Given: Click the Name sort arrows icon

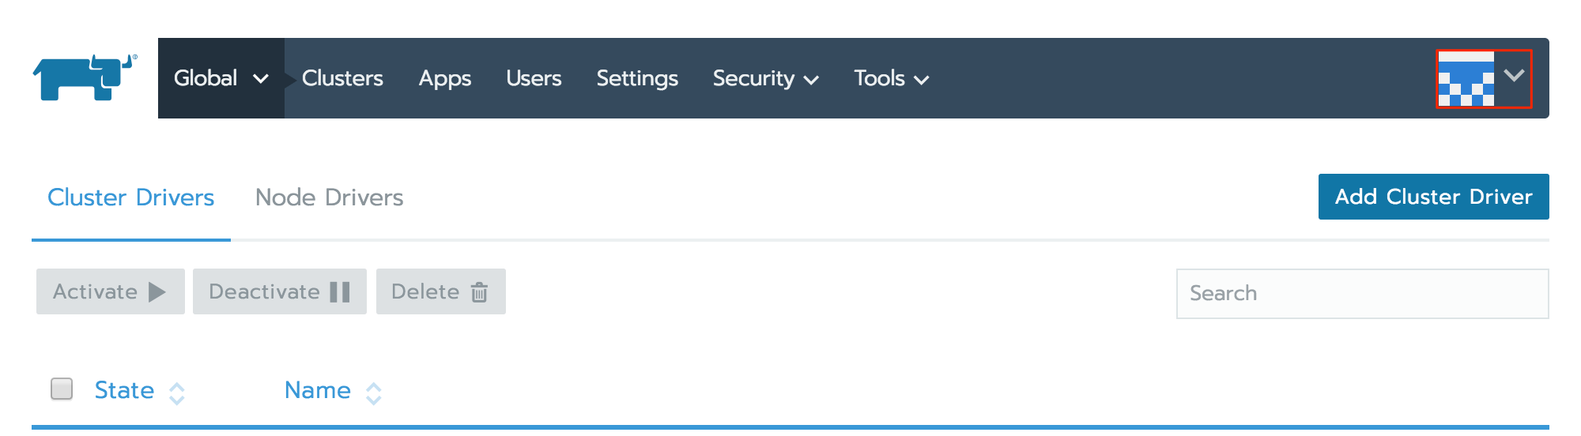Looking at the screenshot, I should (x=374, y=393).
